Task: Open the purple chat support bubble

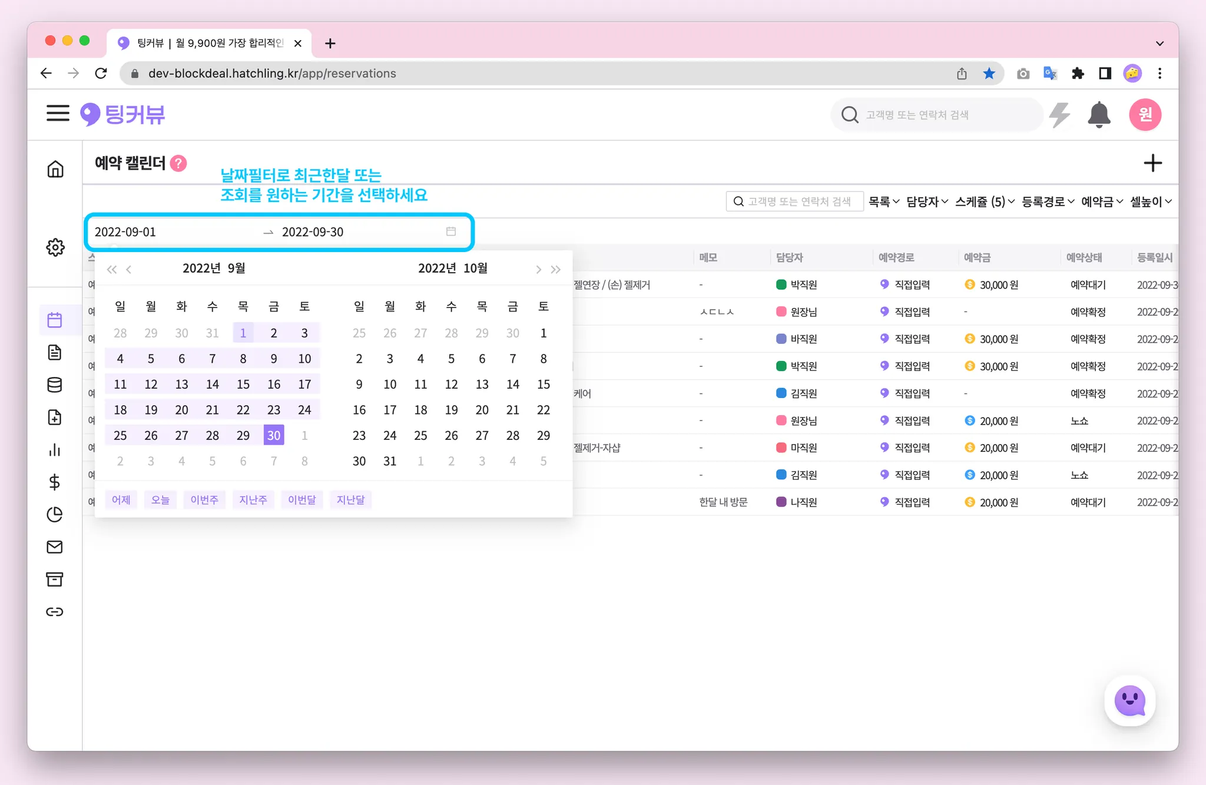Action: tap(1129, 701)
